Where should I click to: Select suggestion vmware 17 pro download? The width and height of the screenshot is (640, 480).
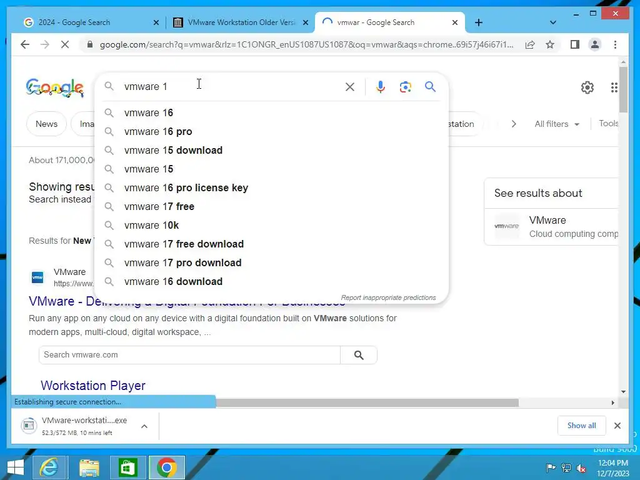pos(271,263)
